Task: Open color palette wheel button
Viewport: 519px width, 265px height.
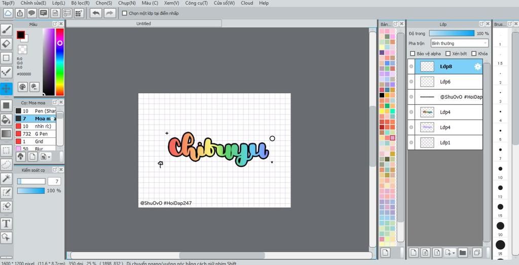Action: 22,87
